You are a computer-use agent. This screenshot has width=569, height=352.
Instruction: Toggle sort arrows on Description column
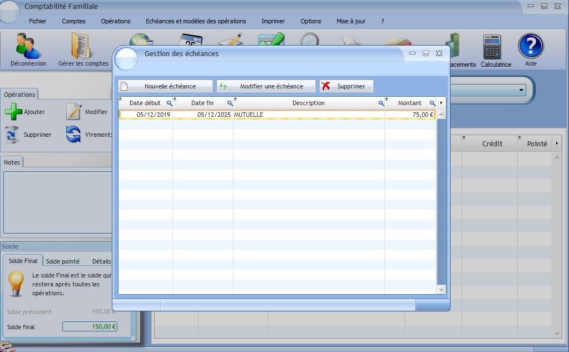[x=235, y=99]
